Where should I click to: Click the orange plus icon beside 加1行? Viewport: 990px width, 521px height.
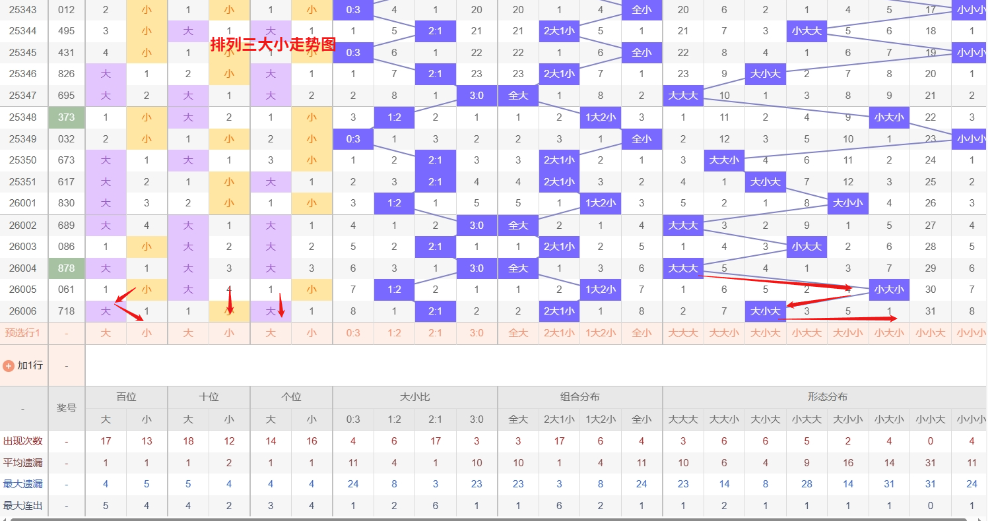9,365
